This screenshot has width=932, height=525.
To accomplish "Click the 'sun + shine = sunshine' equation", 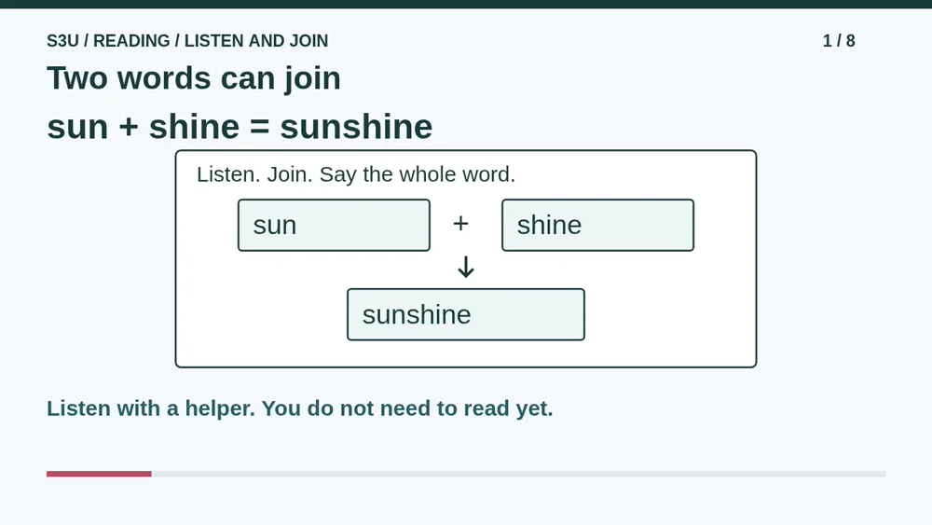I will click(x=240, y=127).
